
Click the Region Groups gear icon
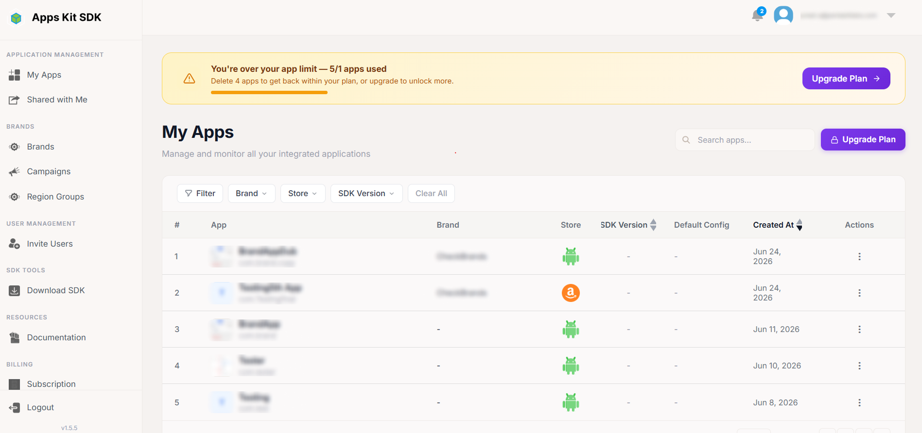15,197
